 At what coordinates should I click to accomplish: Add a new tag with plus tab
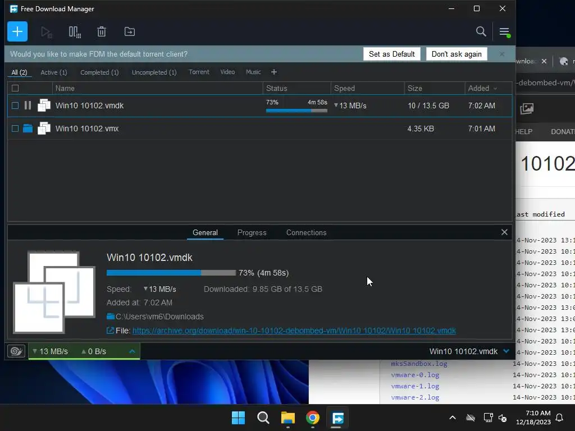pyautogui.click(x=274, y=72)
